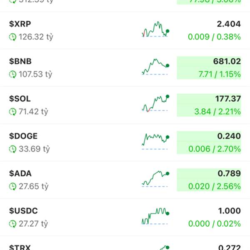Tap the clock icon under $ADA

[x=13, y=186]
